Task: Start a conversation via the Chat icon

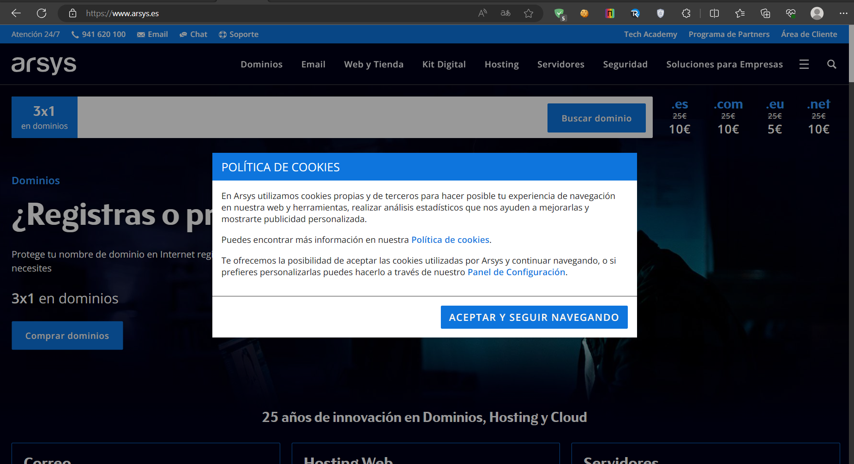Action: [184, 34]
